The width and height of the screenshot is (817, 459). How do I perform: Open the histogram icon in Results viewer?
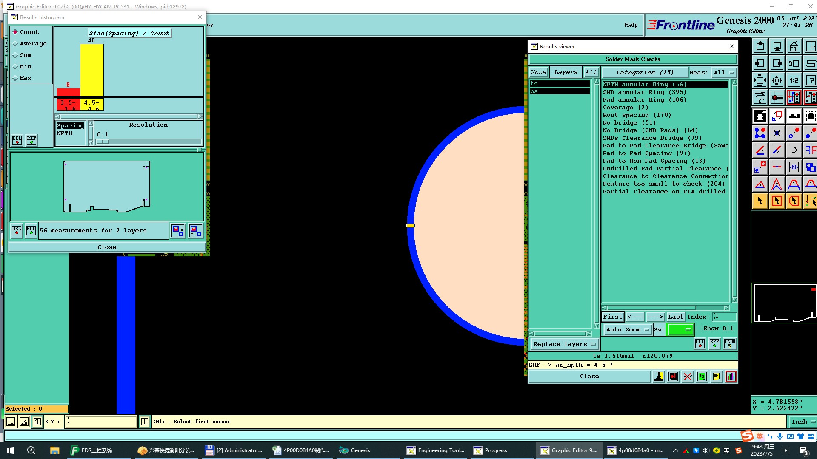(731, 377)
